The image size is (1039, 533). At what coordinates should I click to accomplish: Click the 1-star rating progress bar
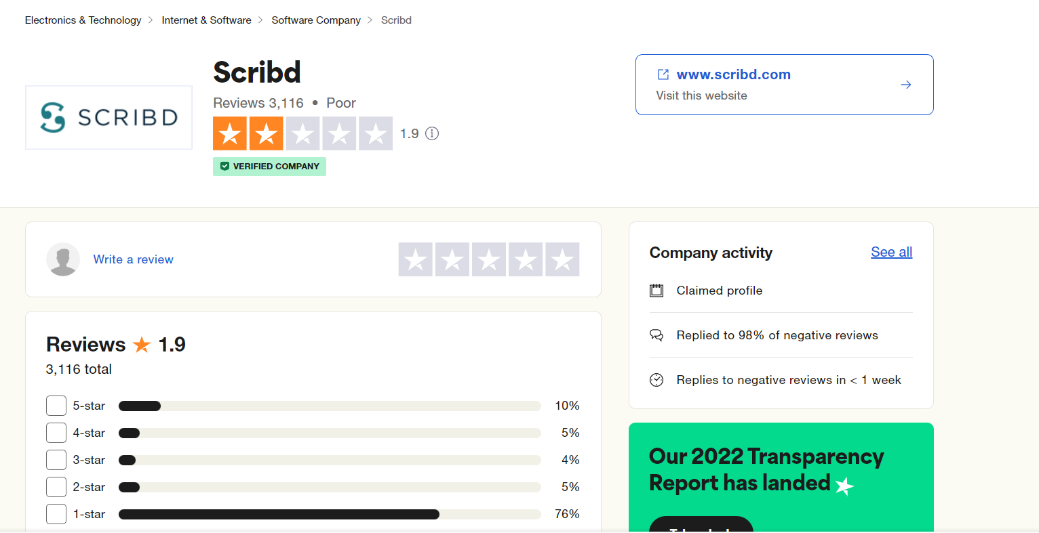tap(330, 514)
